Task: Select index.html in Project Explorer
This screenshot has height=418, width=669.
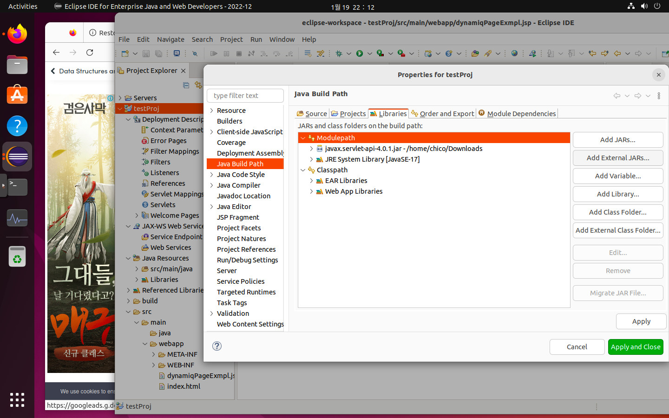Action: (184, 386)
